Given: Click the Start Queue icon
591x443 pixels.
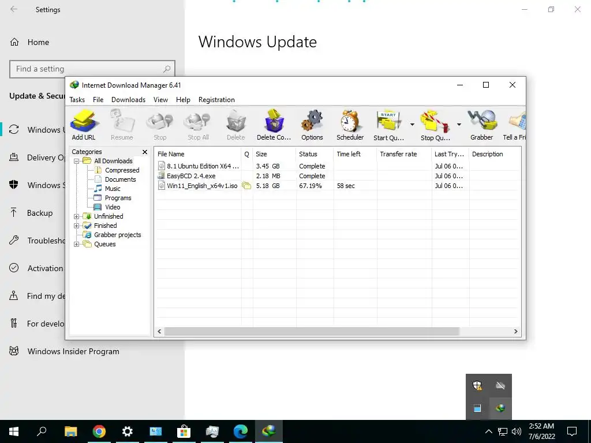Looking at the screenshot, I should (388, 125).
